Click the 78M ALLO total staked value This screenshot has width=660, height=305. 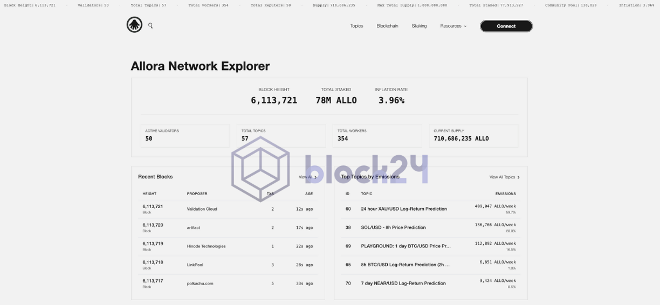tap(336, 100)
